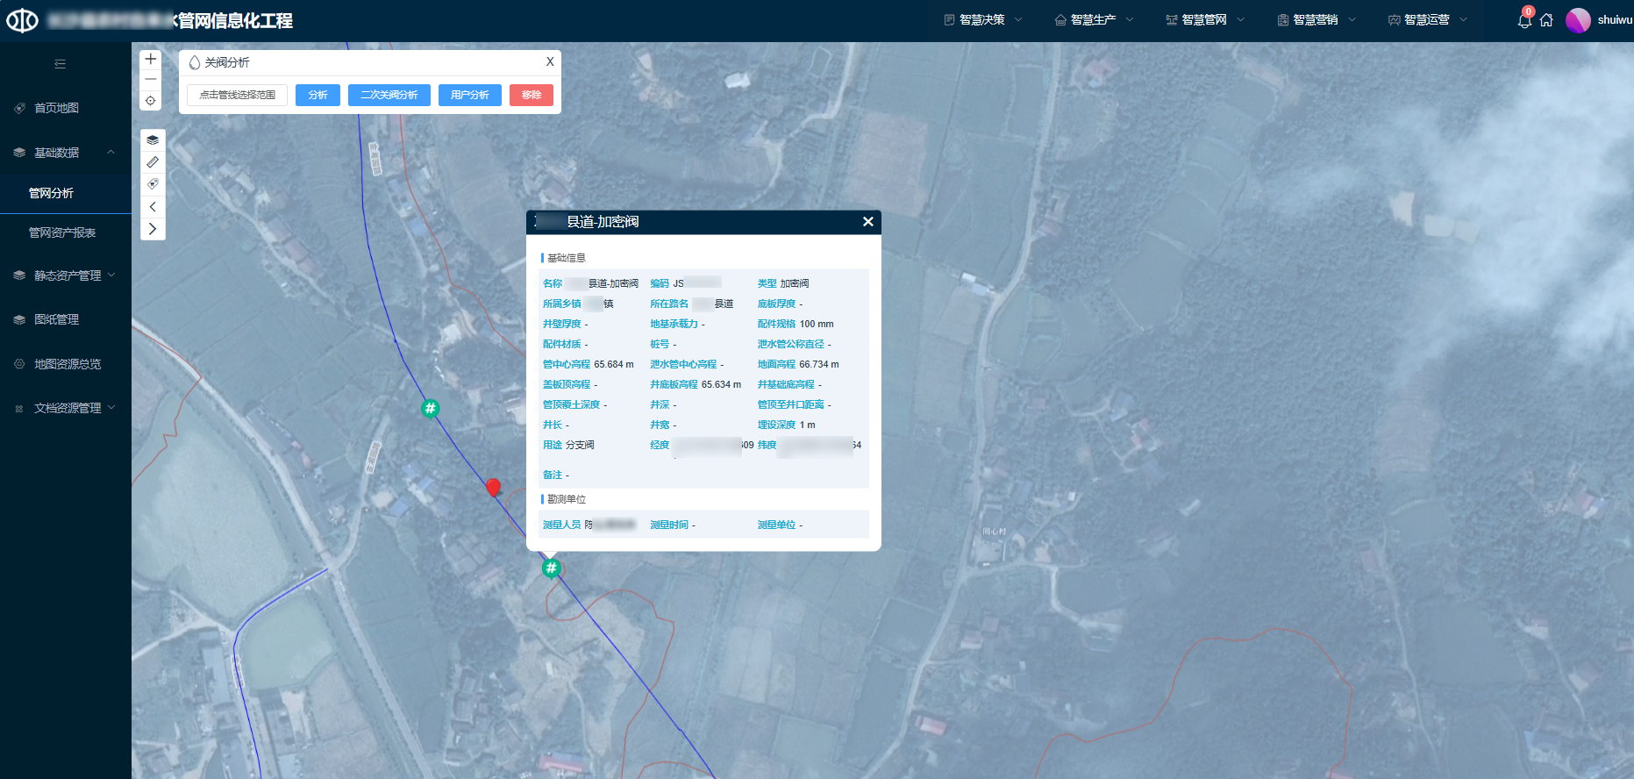Zoom in on the map
1634x779 pixels.
pos(151,59)
